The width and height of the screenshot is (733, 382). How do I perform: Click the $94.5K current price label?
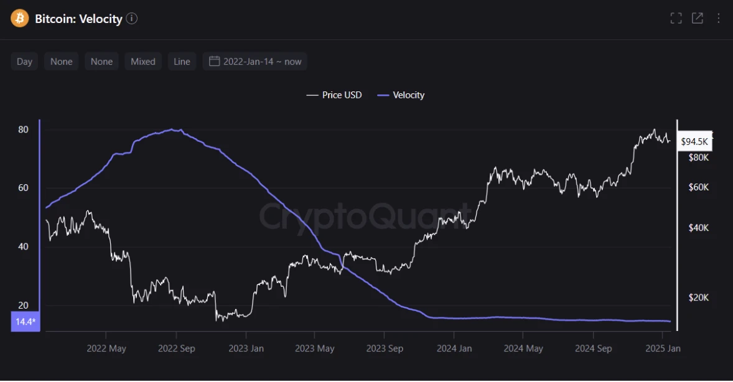coord(694,142)
